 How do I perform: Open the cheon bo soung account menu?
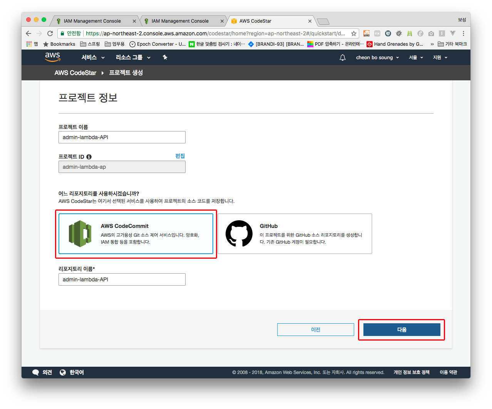click(x=377, y=58)
